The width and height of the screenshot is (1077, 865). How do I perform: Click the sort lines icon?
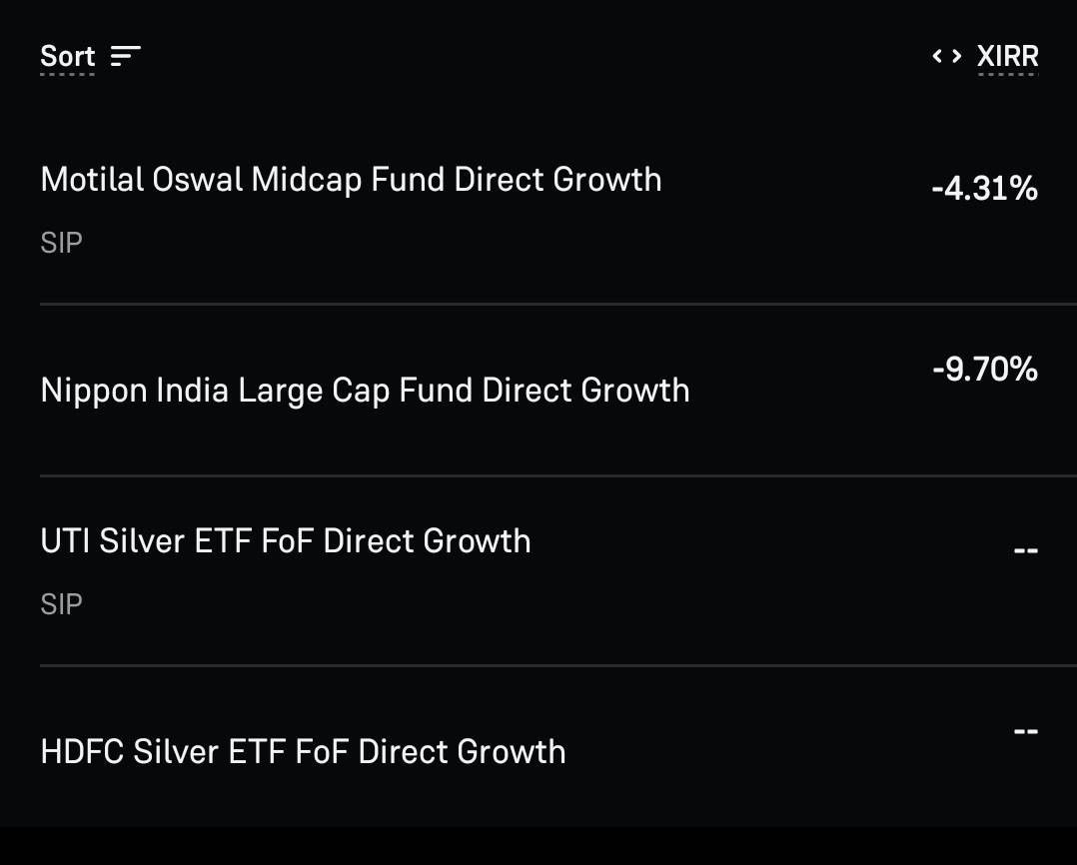[126, 56]
